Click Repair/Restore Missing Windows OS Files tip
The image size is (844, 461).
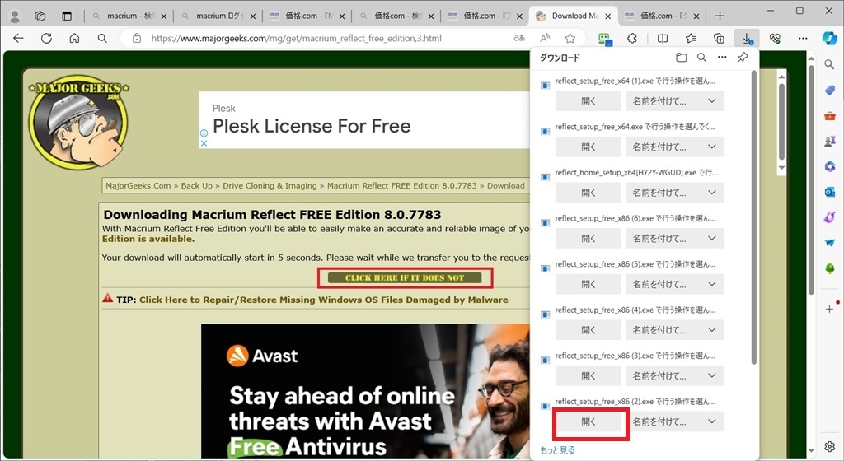pyautogui.click(x=323, y=300)
